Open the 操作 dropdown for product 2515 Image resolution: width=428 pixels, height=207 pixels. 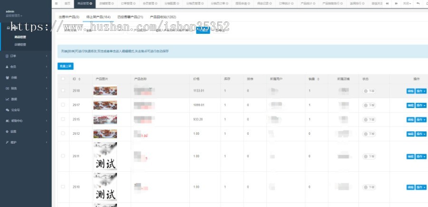pyautogui.click(x=421, y=119)
